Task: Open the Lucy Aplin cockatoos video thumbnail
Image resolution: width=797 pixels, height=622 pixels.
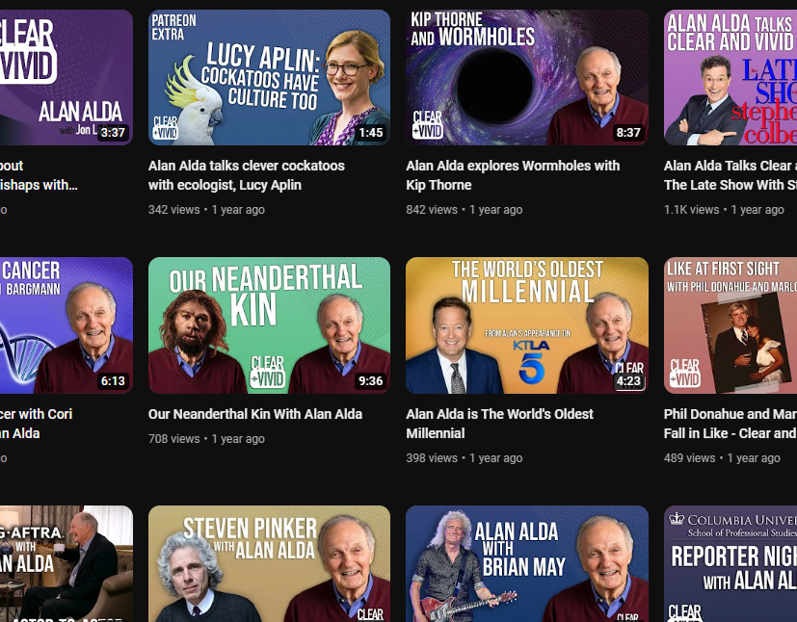Action: point(270,78)
